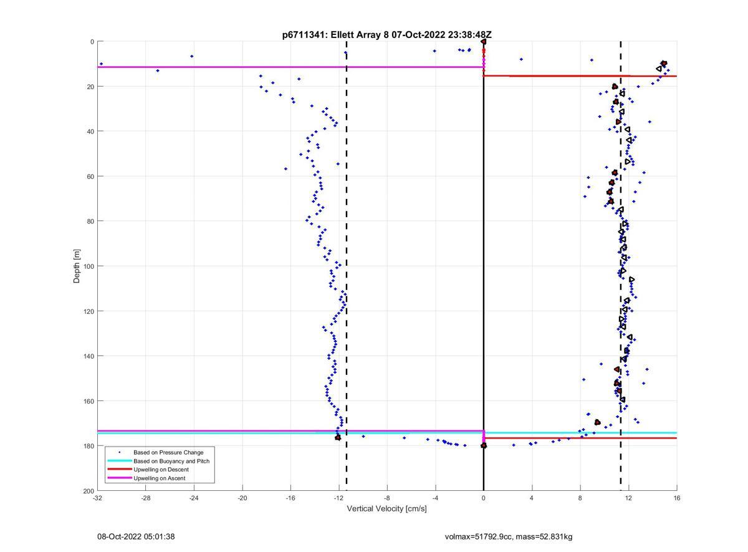Click the red triangle marker at plot top
This screenshot has width=748, height=552.
coord(484,42)
